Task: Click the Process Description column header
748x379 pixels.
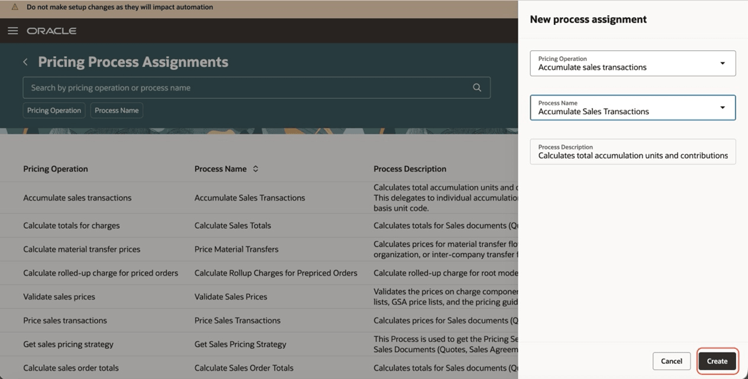Action: pos(410,169)
